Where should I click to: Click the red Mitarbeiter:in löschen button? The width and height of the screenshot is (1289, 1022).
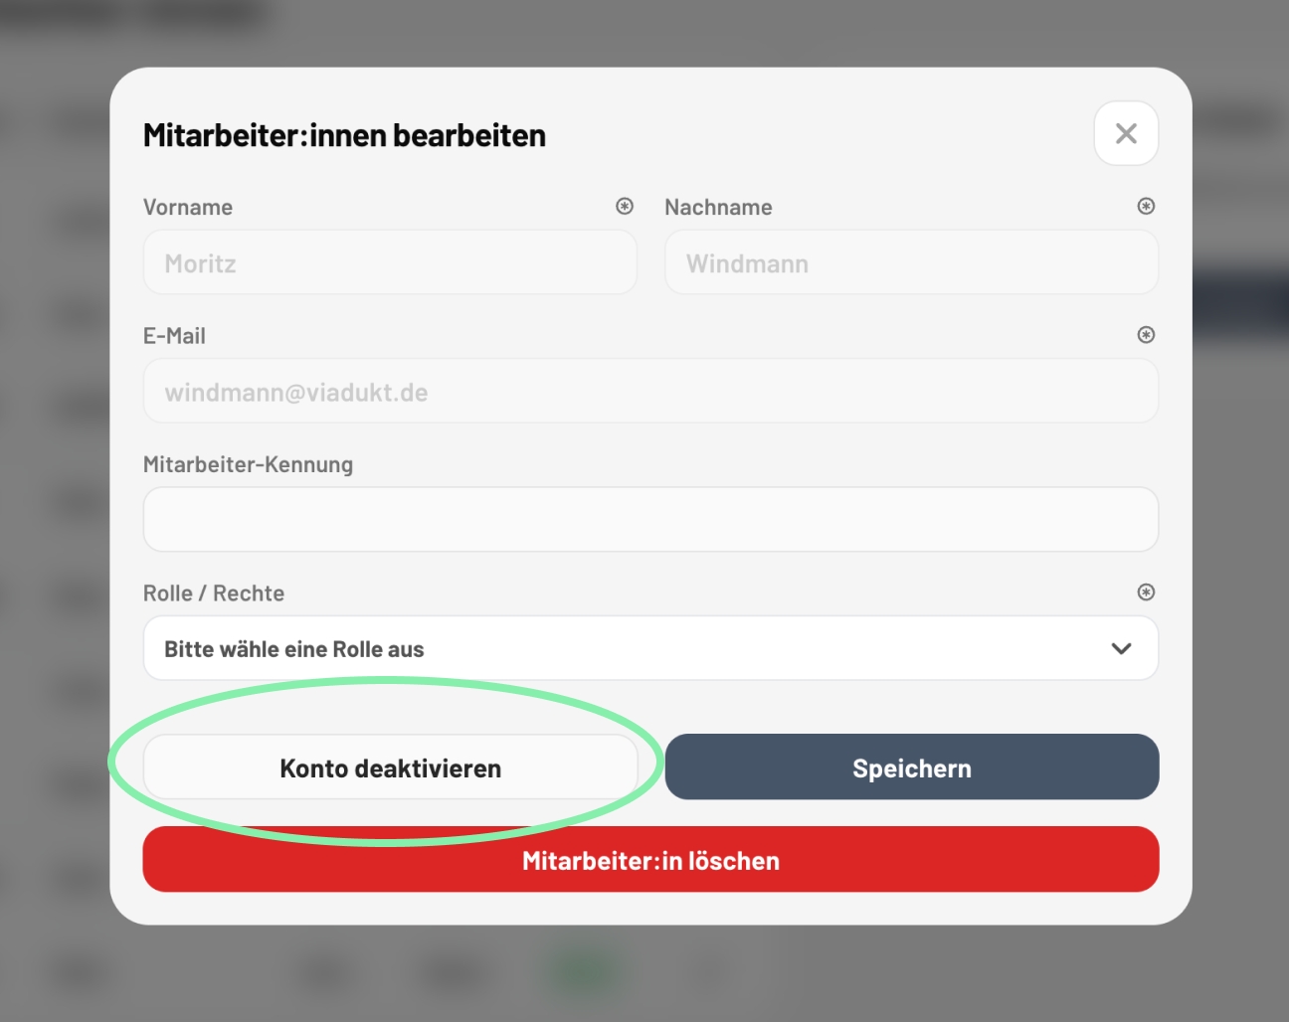pyautogui.click(x=650, y=860)
